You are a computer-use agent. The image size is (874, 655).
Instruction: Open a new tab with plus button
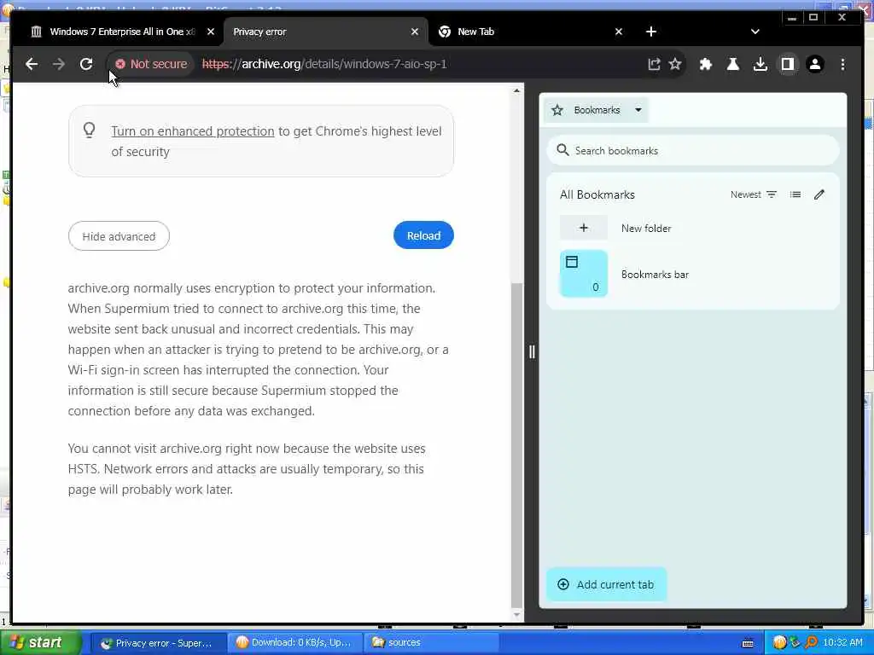[651, 32]
